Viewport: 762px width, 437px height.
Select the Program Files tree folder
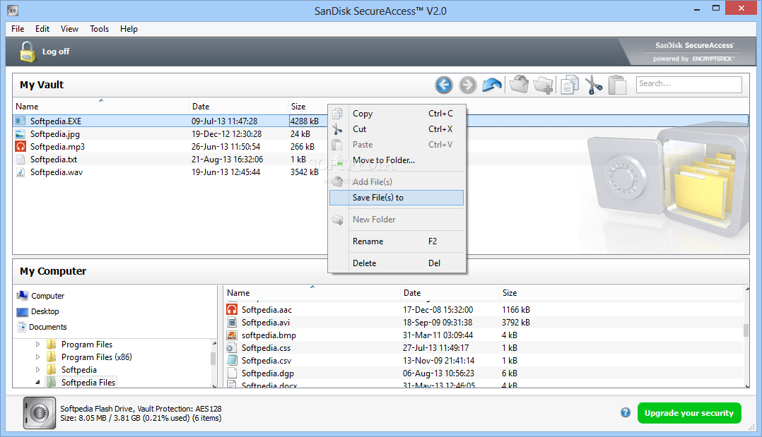(x=86, y=345)
